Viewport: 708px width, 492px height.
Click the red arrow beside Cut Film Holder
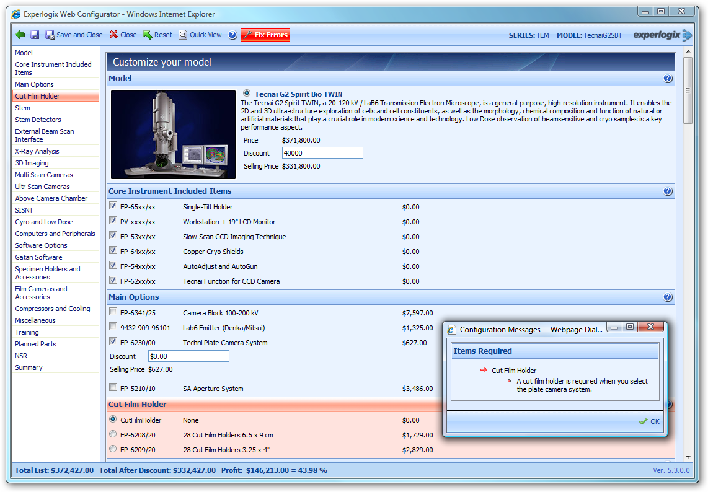coord(484,370)
